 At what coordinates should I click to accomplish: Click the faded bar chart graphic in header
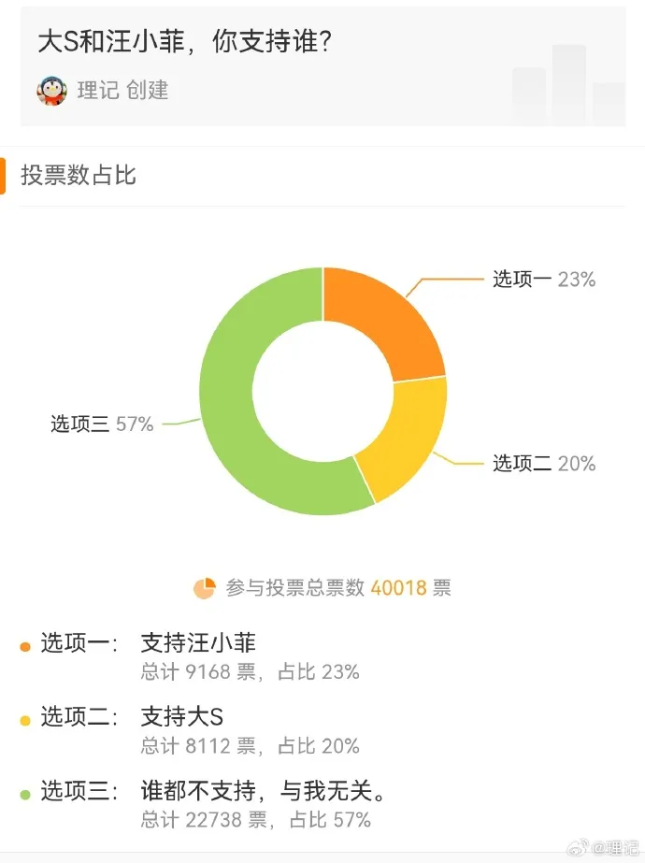coord(568,83)
